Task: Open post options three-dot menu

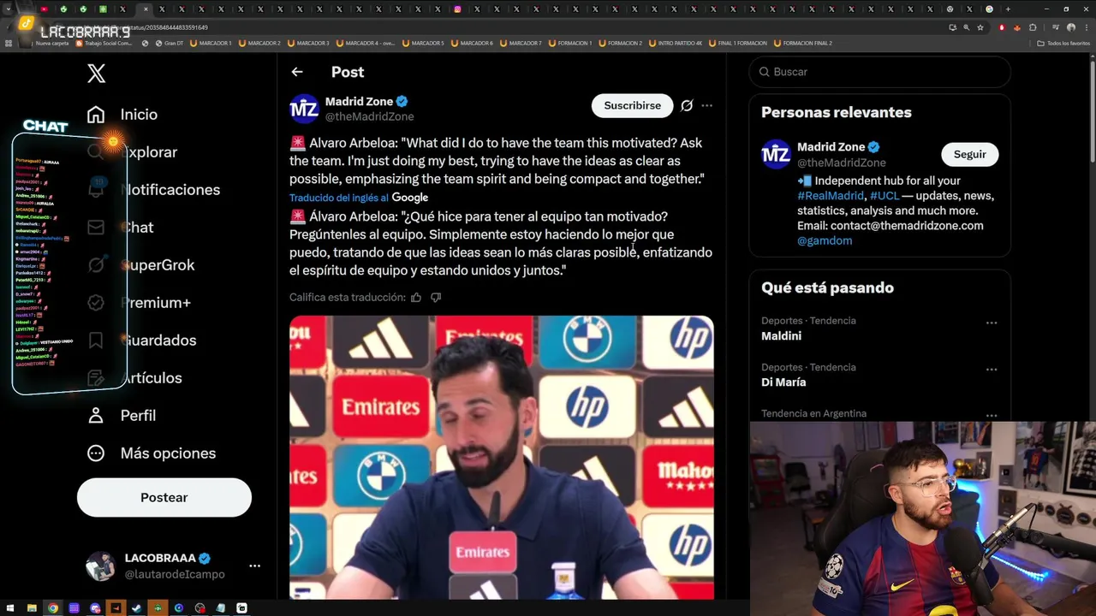Action: [706, 105]
